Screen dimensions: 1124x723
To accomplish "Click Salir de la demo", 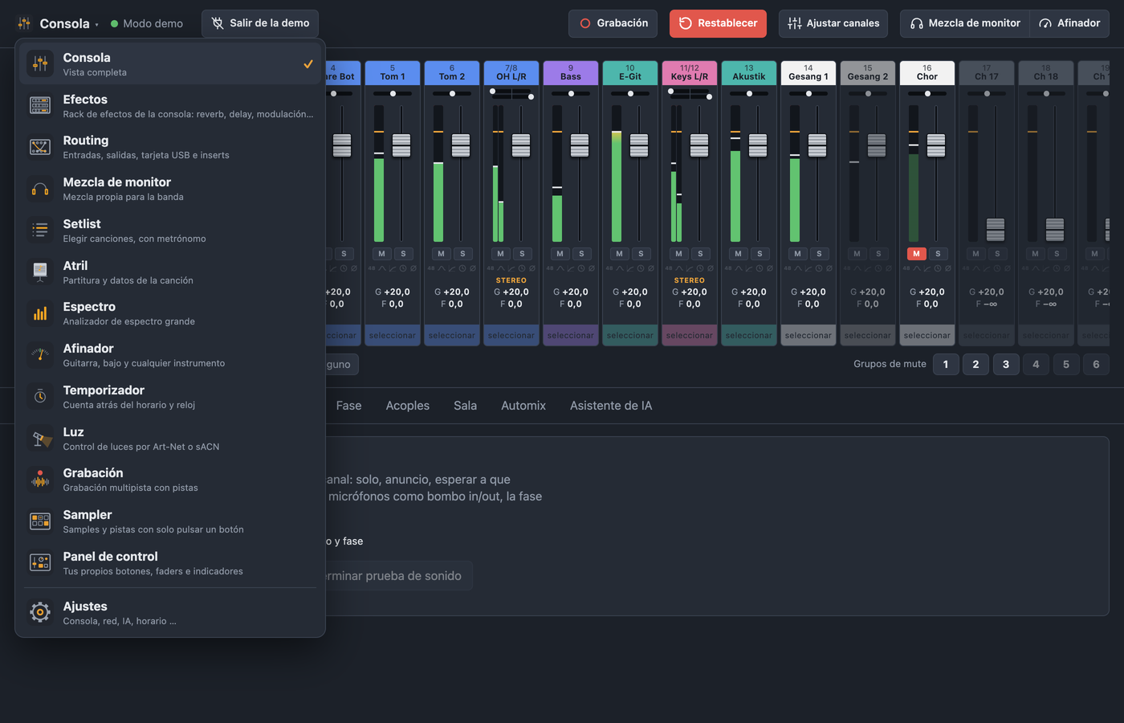I will pyautogui.click(x=260, y=23).
